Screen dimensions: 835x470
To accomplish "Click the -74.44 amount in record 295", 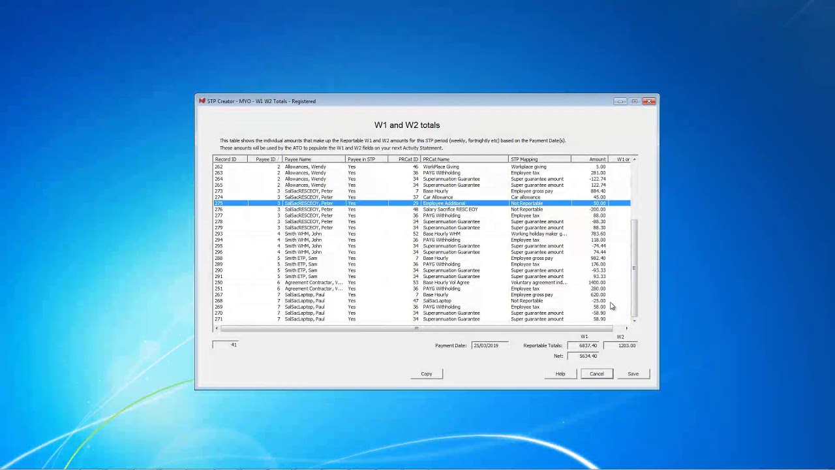I will 598,246.
